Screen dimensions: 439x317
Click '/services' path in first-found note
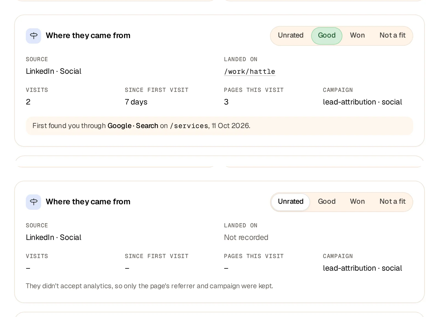[189, 126]
